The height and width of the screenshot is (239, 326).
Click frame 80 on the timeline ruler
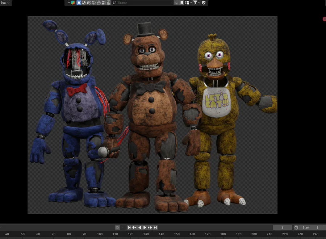point(69,234)
